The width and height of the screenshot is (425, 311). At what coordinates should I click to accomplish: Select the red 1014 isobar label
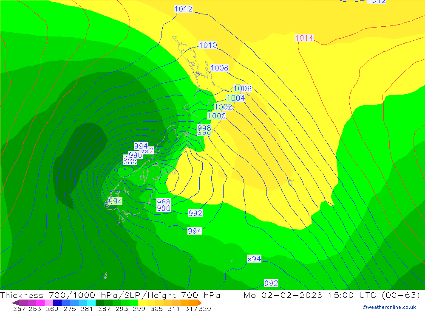[x=304, y=38]
